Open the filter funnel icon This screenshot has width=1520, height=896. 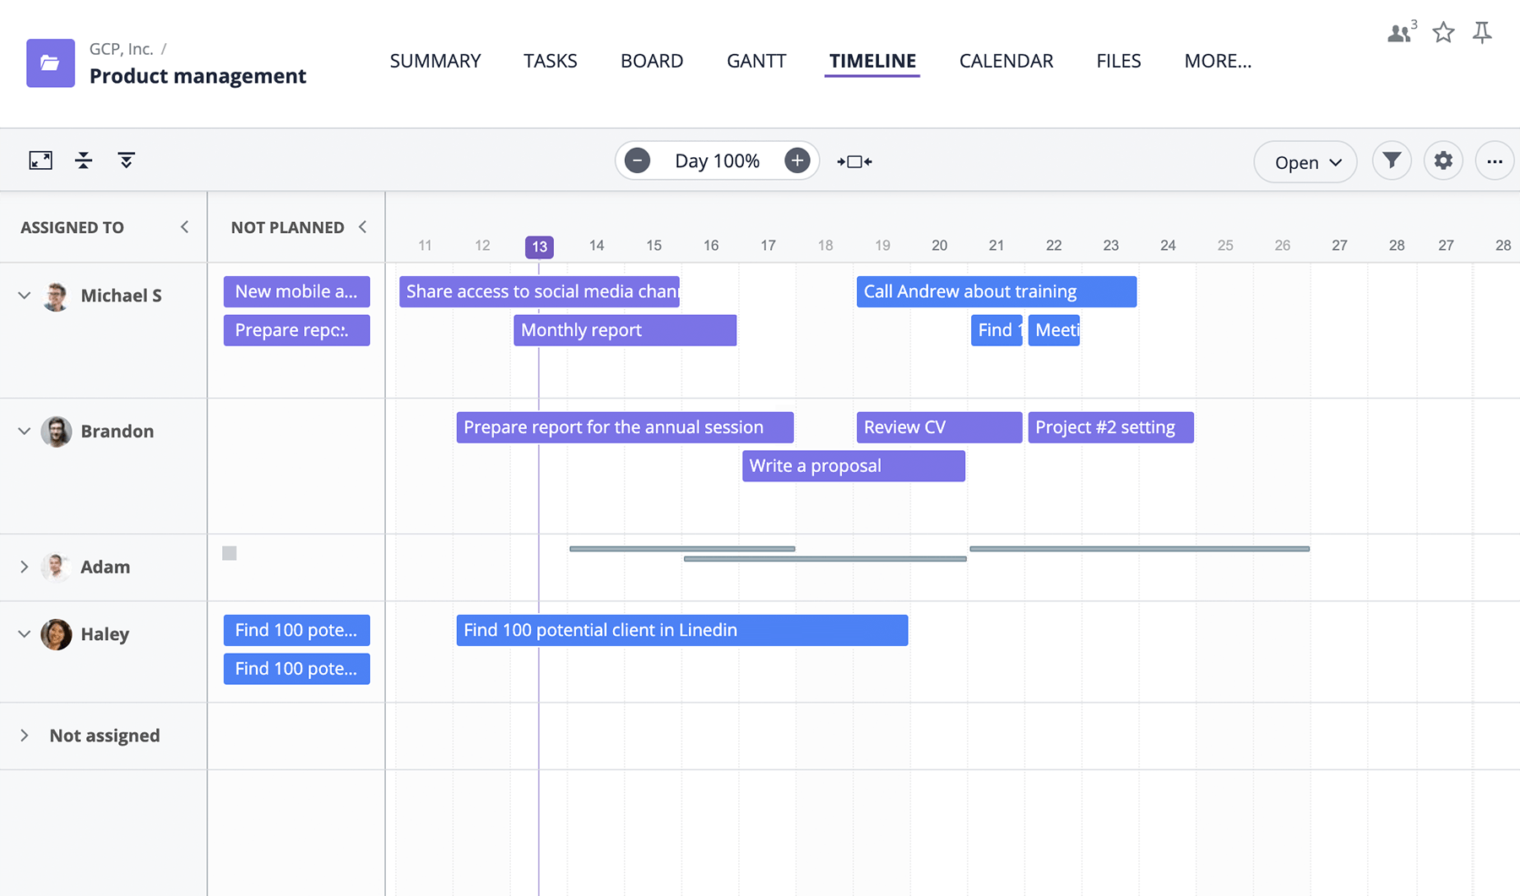pos(1391,160)
